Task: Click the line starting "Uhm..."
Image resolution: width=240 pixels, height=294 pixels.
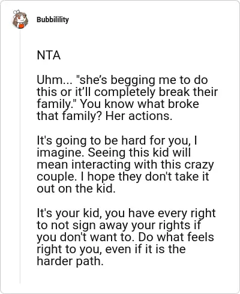Action: 122,80
